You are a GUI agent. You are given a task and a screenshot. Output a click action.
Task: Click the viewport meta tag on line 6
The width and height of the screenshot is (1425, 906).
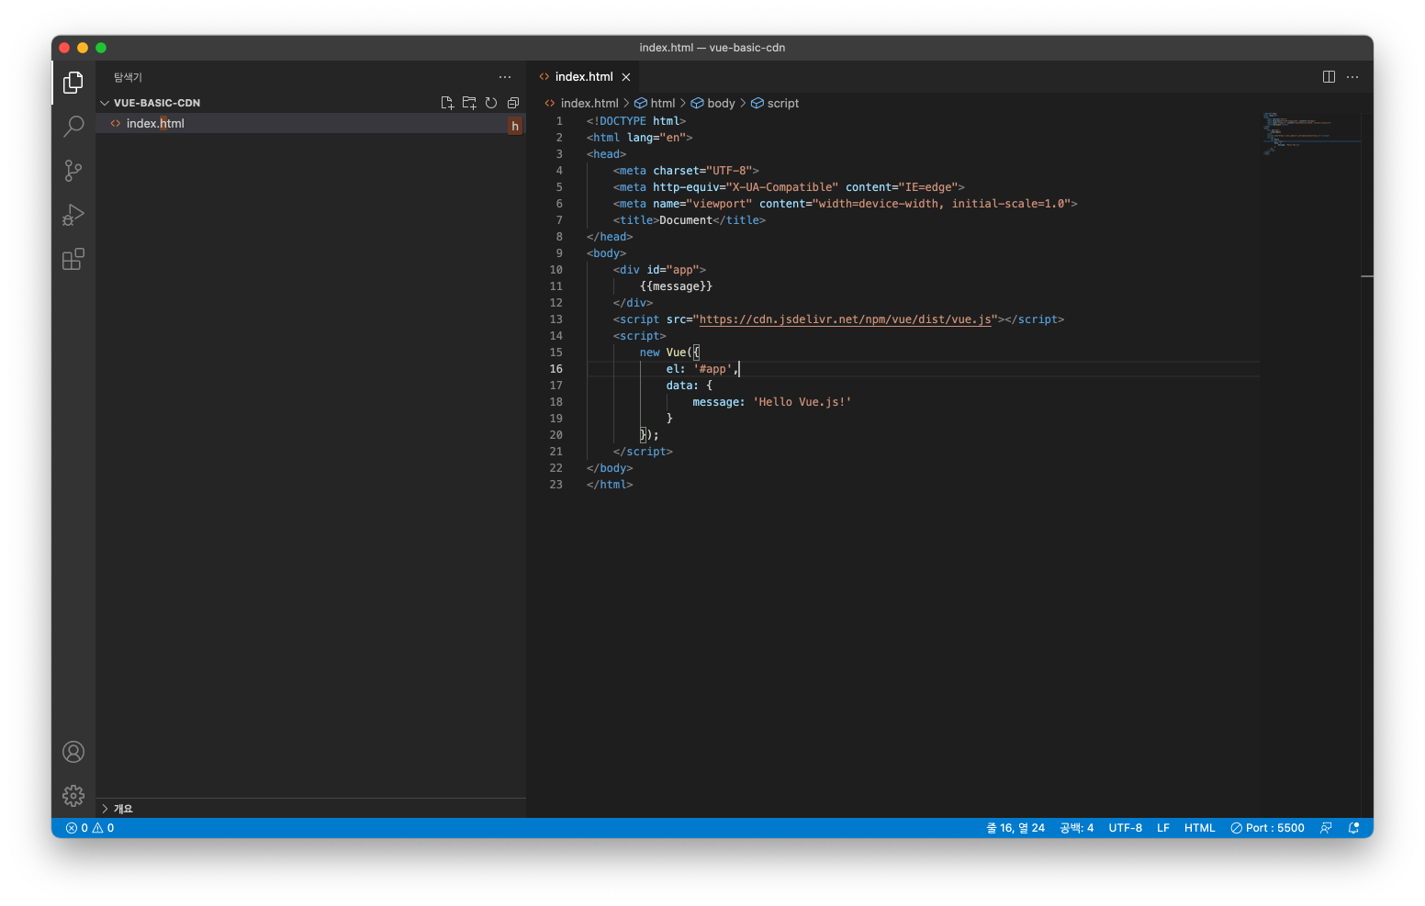(845, 204)
